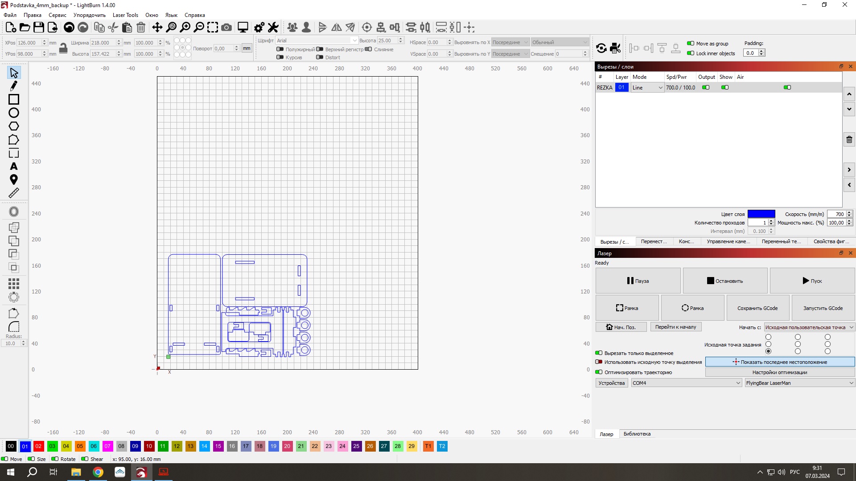Open Device Settings wrench-screwdriver icon
Image resolution: width=856 pixels, height=481 pixels.
coord(273,28)
